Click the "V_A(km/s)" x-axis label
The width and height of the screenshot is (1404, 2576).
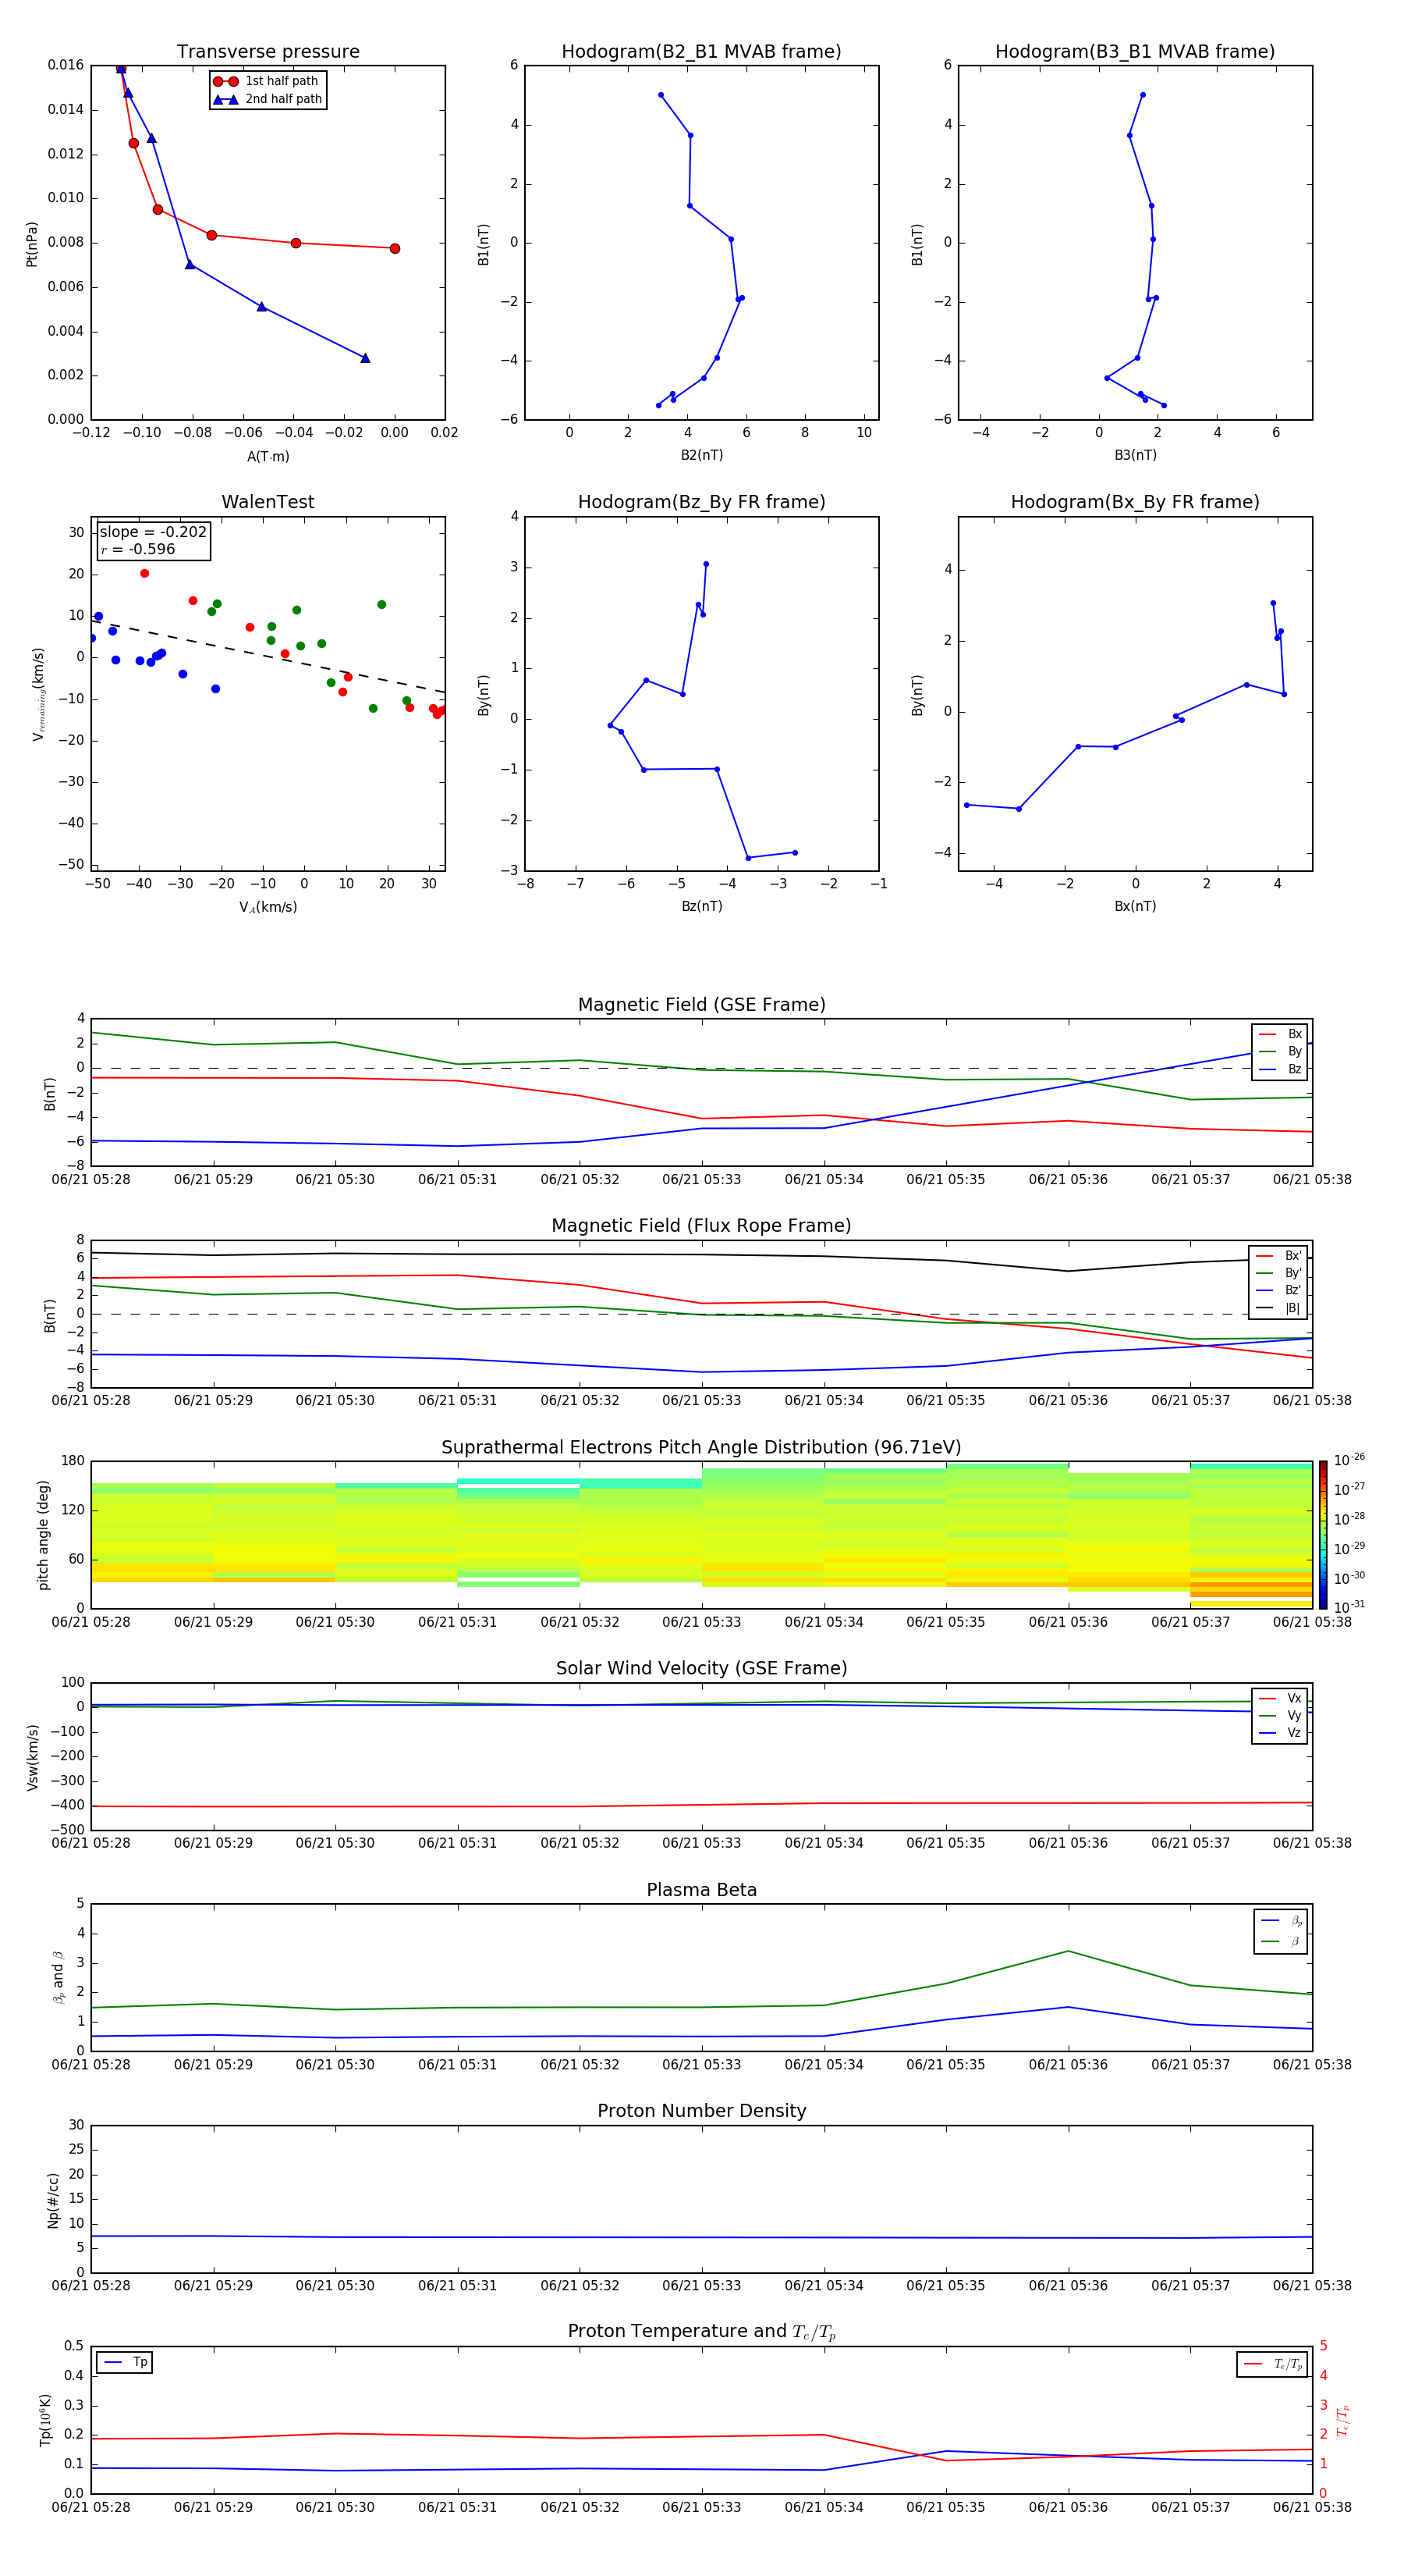pyautogui.click(x=268, y=908)
